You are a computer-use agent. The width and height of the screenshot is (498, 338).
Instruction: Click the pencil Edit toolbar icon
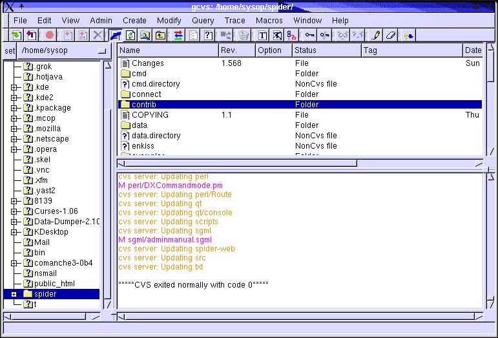(x=375, y=35)
